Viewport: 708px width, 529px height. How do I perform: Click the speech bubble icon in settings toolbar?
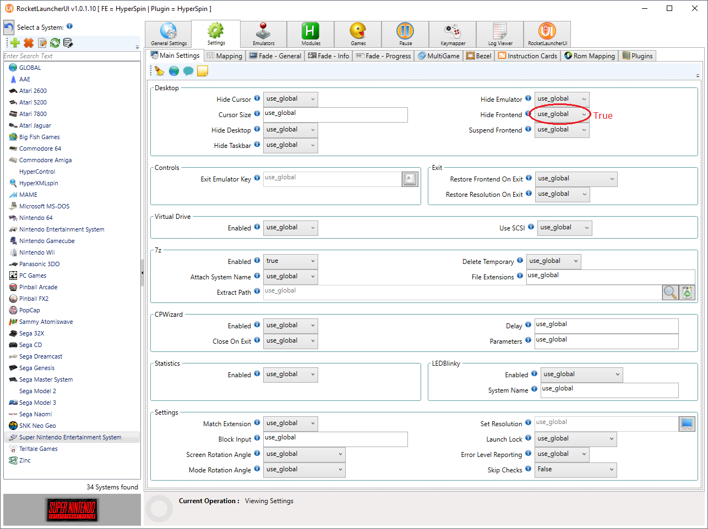(188, 70)
